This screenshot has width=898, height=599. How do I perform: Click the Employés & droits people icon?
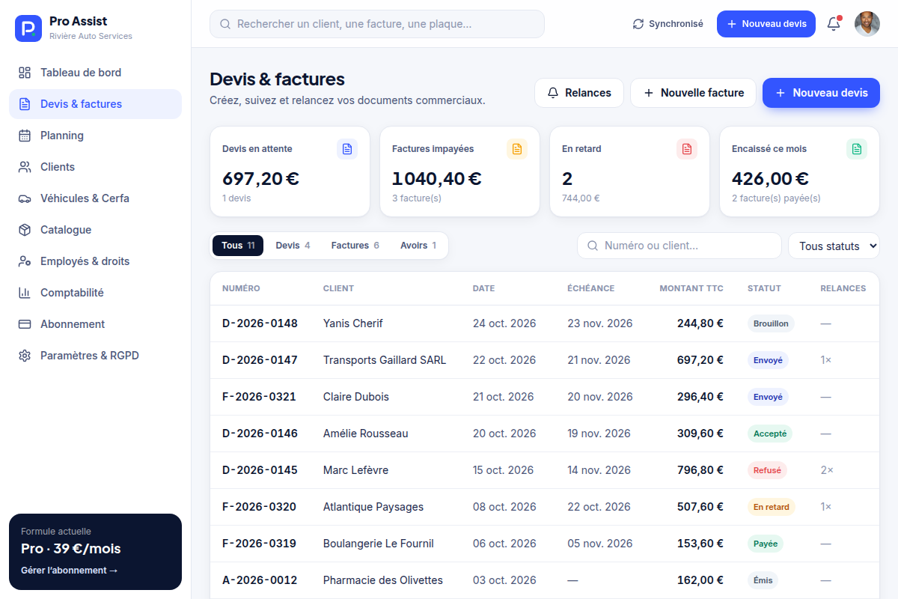click(25, 261)
